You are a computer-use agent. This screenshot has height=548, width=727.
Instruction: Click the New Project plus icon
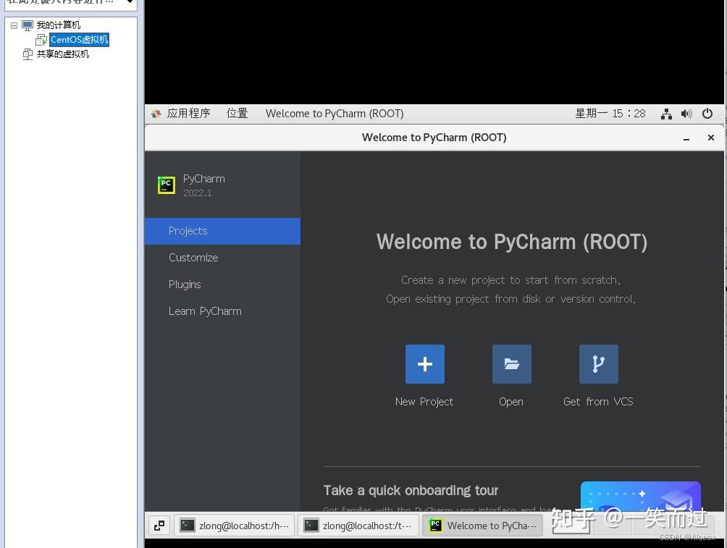click(x=424, y=364)
